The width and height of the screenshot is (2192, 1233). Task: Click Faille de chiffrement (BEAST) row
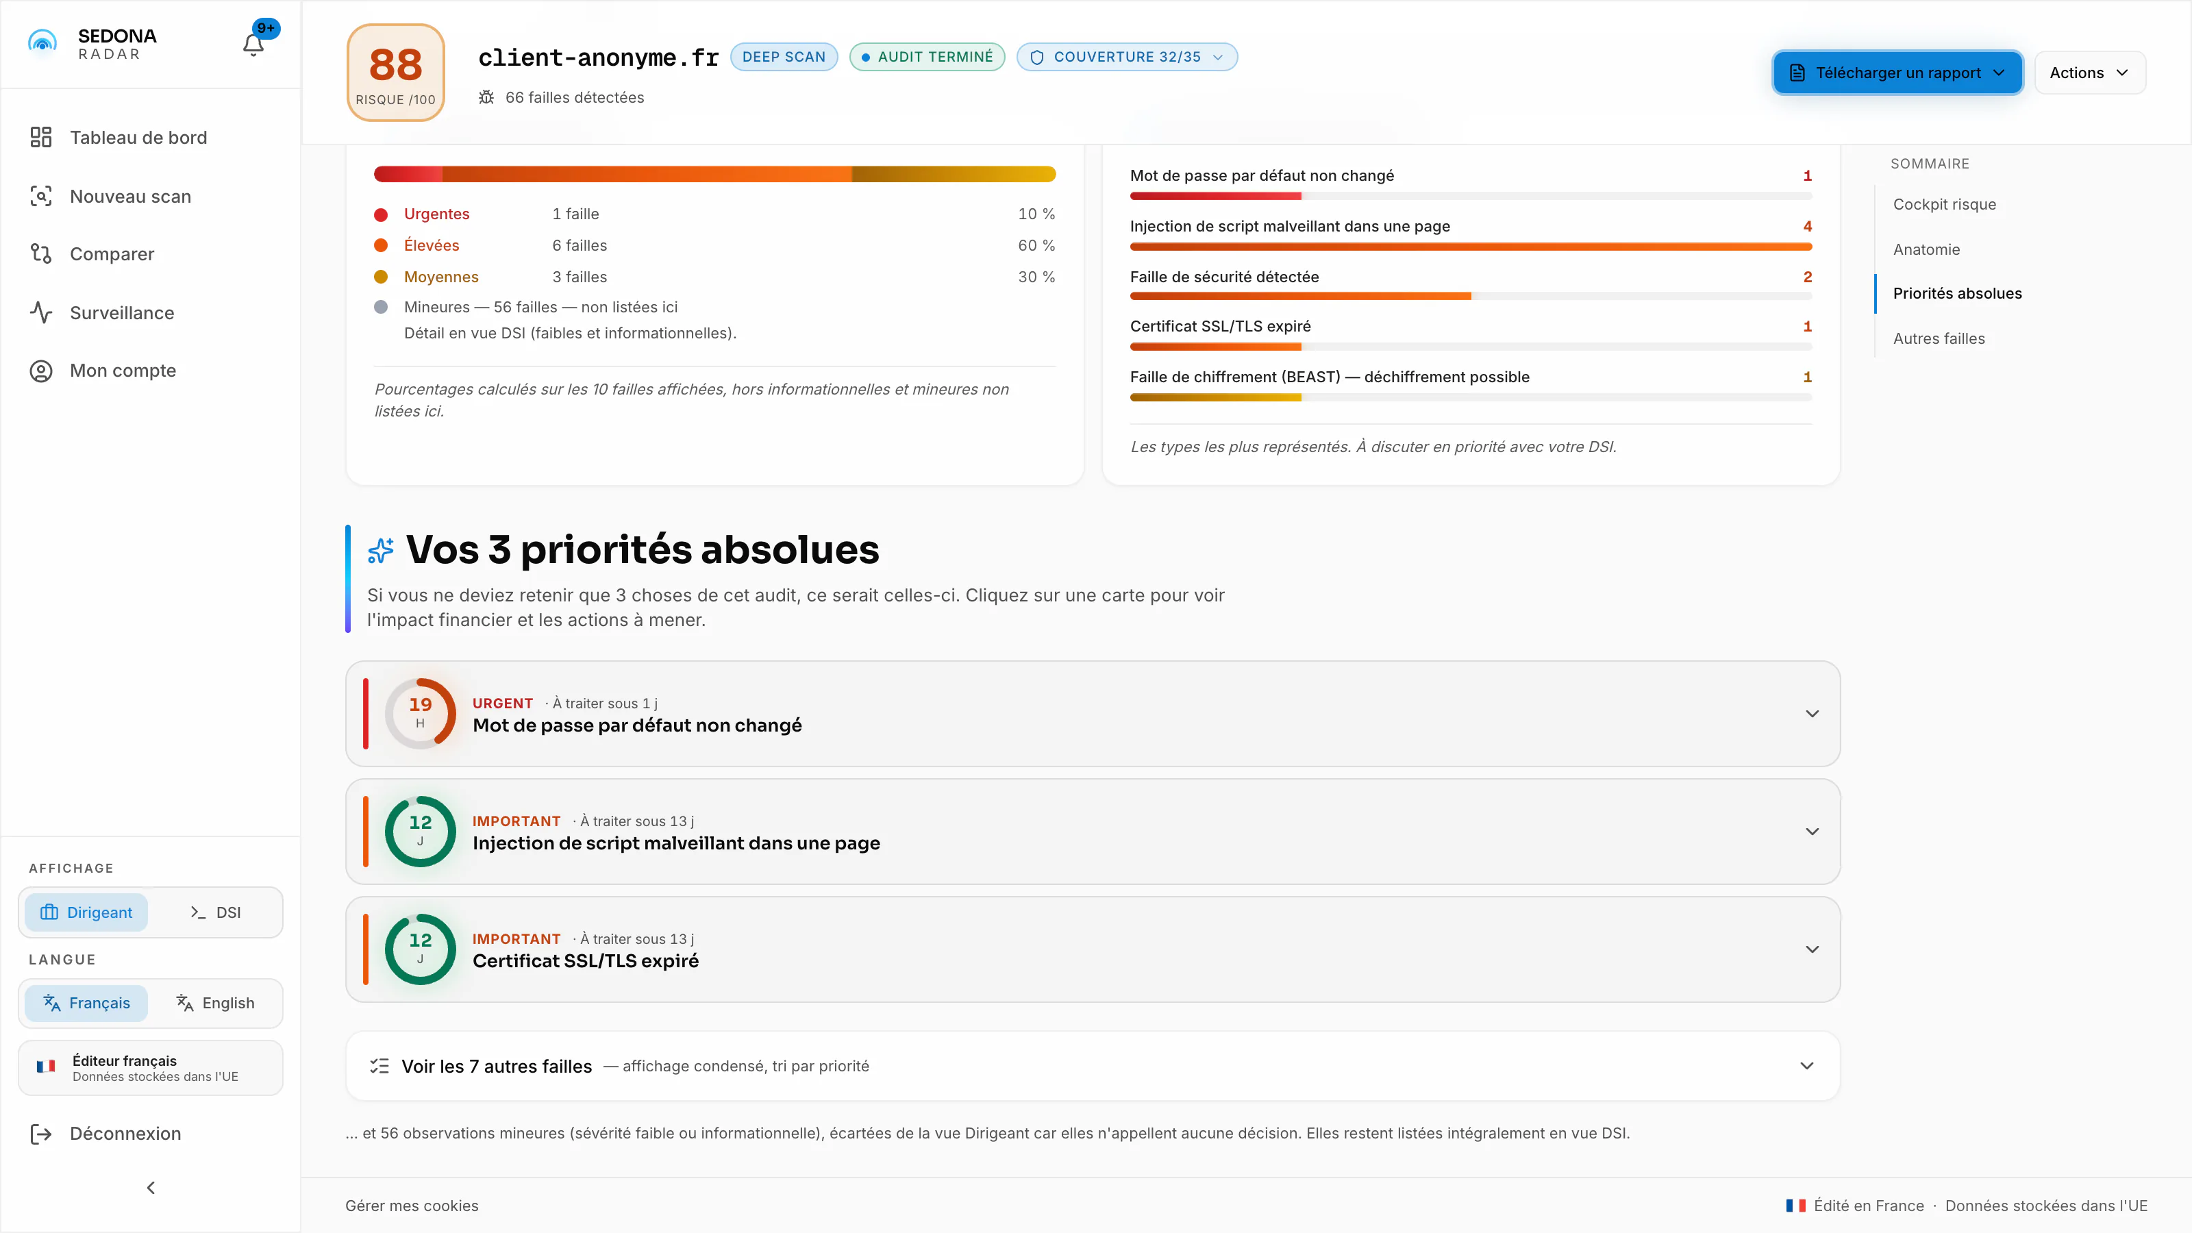[x=1471, y=384]
